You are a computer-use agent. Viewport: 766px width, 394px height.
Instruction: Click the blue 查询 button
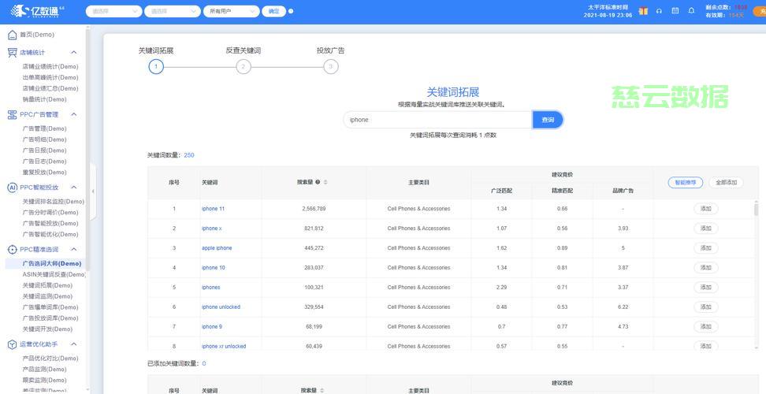pos(548,120)
